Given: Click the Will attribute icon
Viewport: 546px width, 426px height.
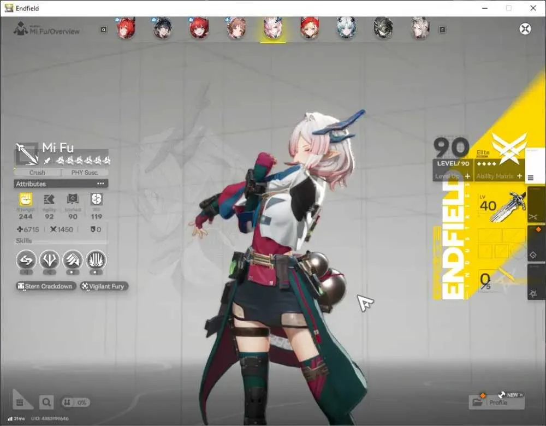Looking at the screenshot, I should 97,199.
